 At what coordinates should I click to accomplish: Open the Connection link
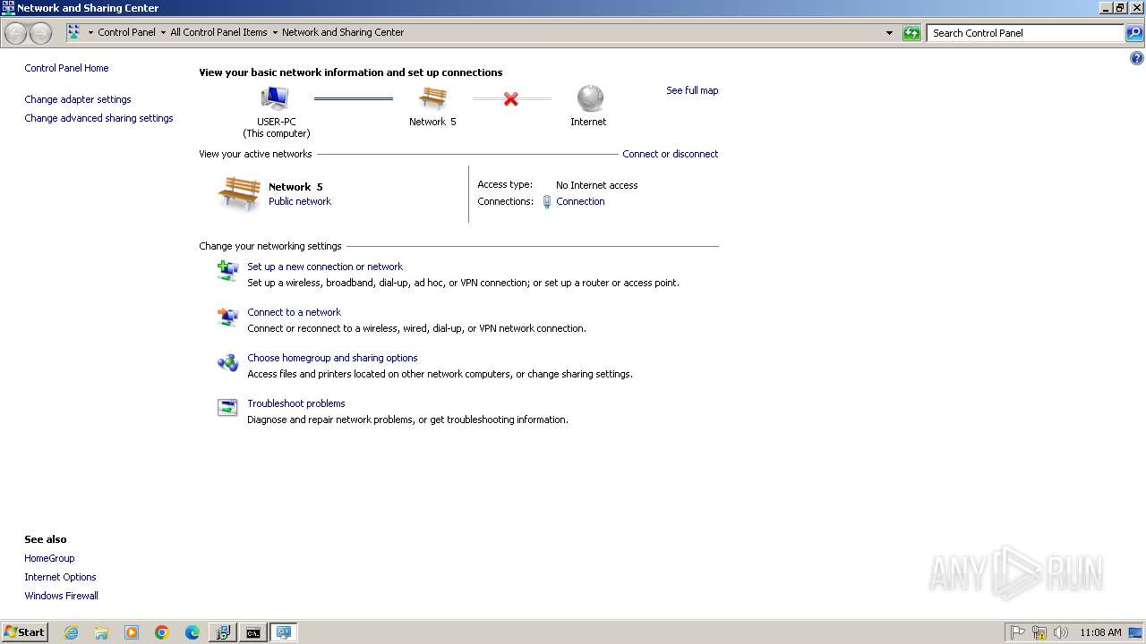(580, 201)
